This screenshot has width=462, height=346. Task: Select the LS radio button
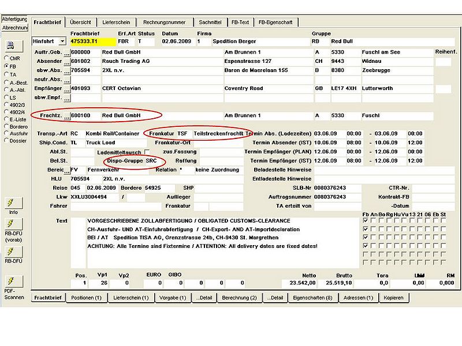click(6, 97)
